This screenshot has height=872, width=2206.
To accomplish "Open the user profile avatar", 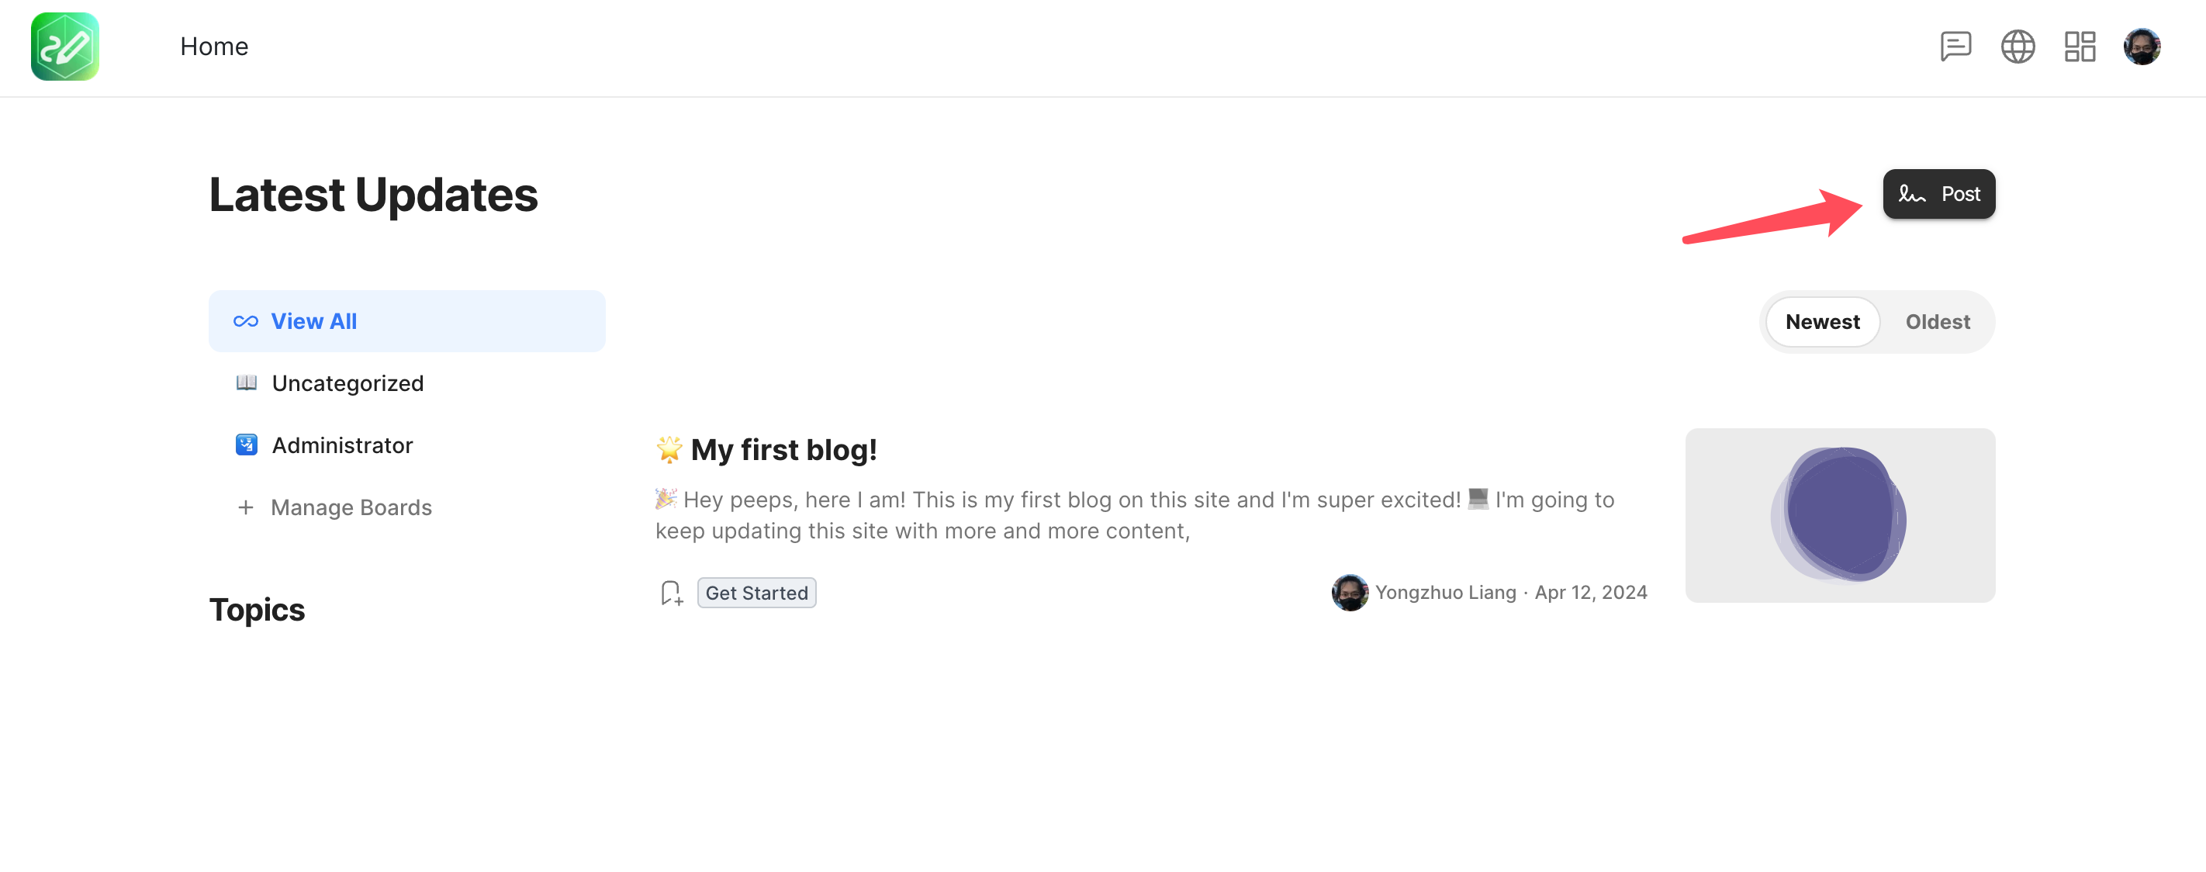I will 2141,47.
